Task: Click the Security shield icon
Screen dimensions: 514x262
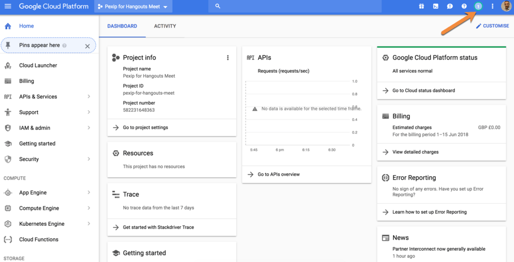Action: pyautogui.click(x=8, y=159)
